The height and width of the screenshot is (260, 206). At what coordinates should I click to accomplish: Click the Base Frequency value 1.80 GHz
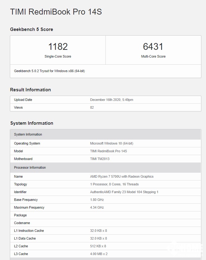[97, 200]
